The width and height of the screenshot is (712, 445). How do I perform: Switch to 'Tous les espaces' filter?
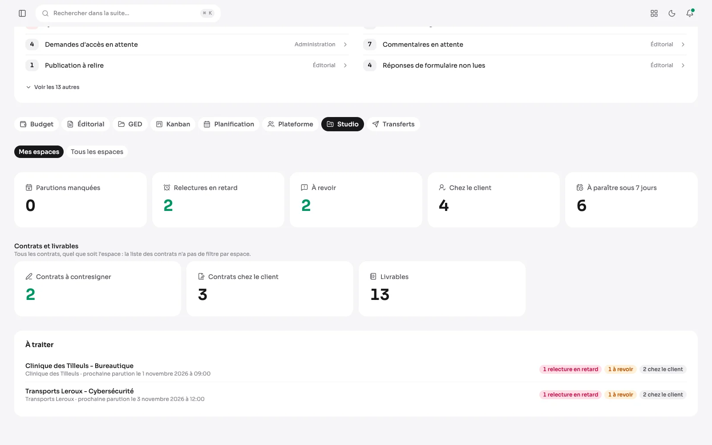click(97, 152)
